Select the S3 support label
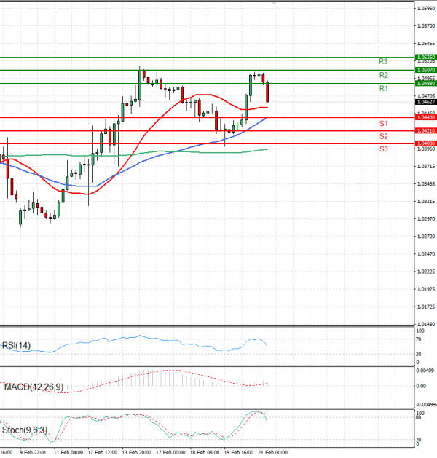The height and width of the screenshot is (458, 437). (x=382, y=149)
